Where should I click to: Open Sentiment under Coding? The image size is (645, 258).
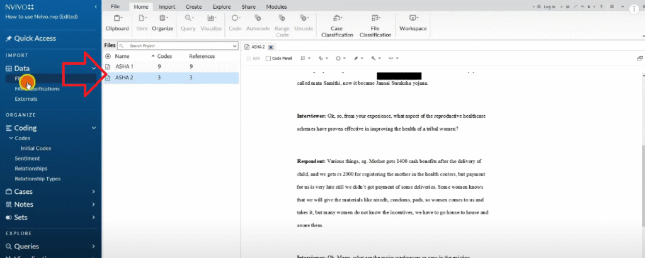(x=27, y=158)
